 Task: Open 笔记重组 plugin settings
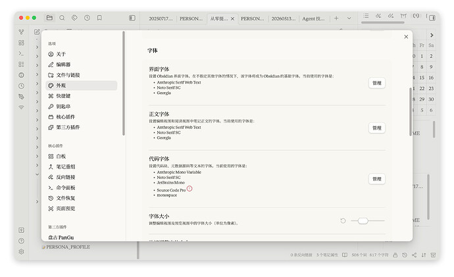pos(82,166)
